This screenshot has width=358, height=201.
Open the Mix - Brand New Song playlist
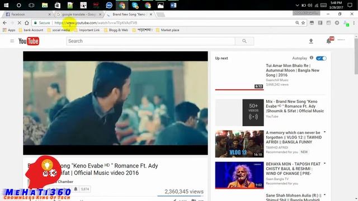click(x=295, y=106)
